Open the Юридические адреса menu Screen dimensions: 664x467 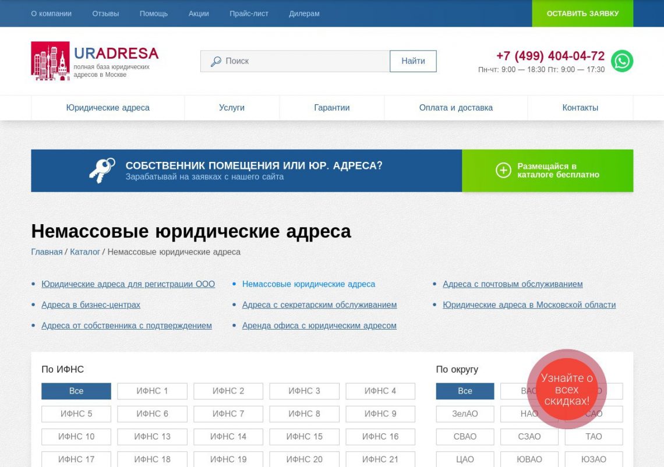[108, 108]
